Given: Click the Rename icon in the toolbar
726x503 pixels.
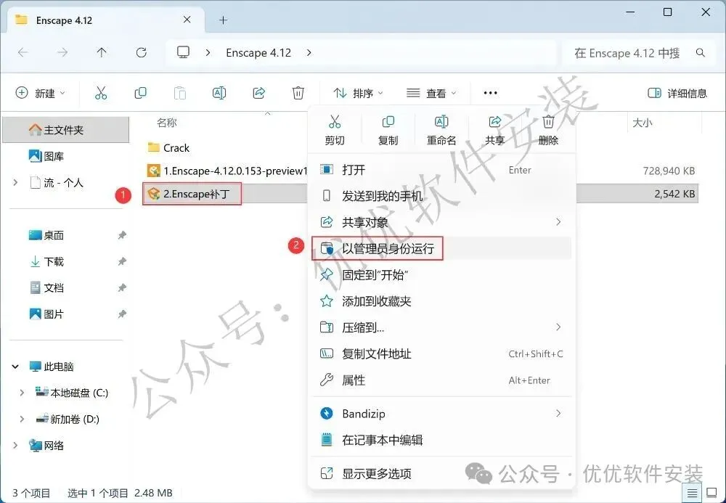Looking at the screenshot, I should click(x=219, y=93).
